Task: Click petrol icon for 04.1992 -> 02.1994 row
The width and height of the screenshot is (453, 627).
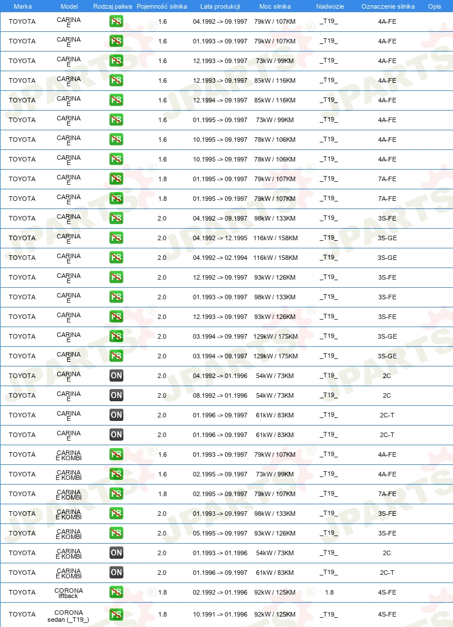Action: point(116,258)
